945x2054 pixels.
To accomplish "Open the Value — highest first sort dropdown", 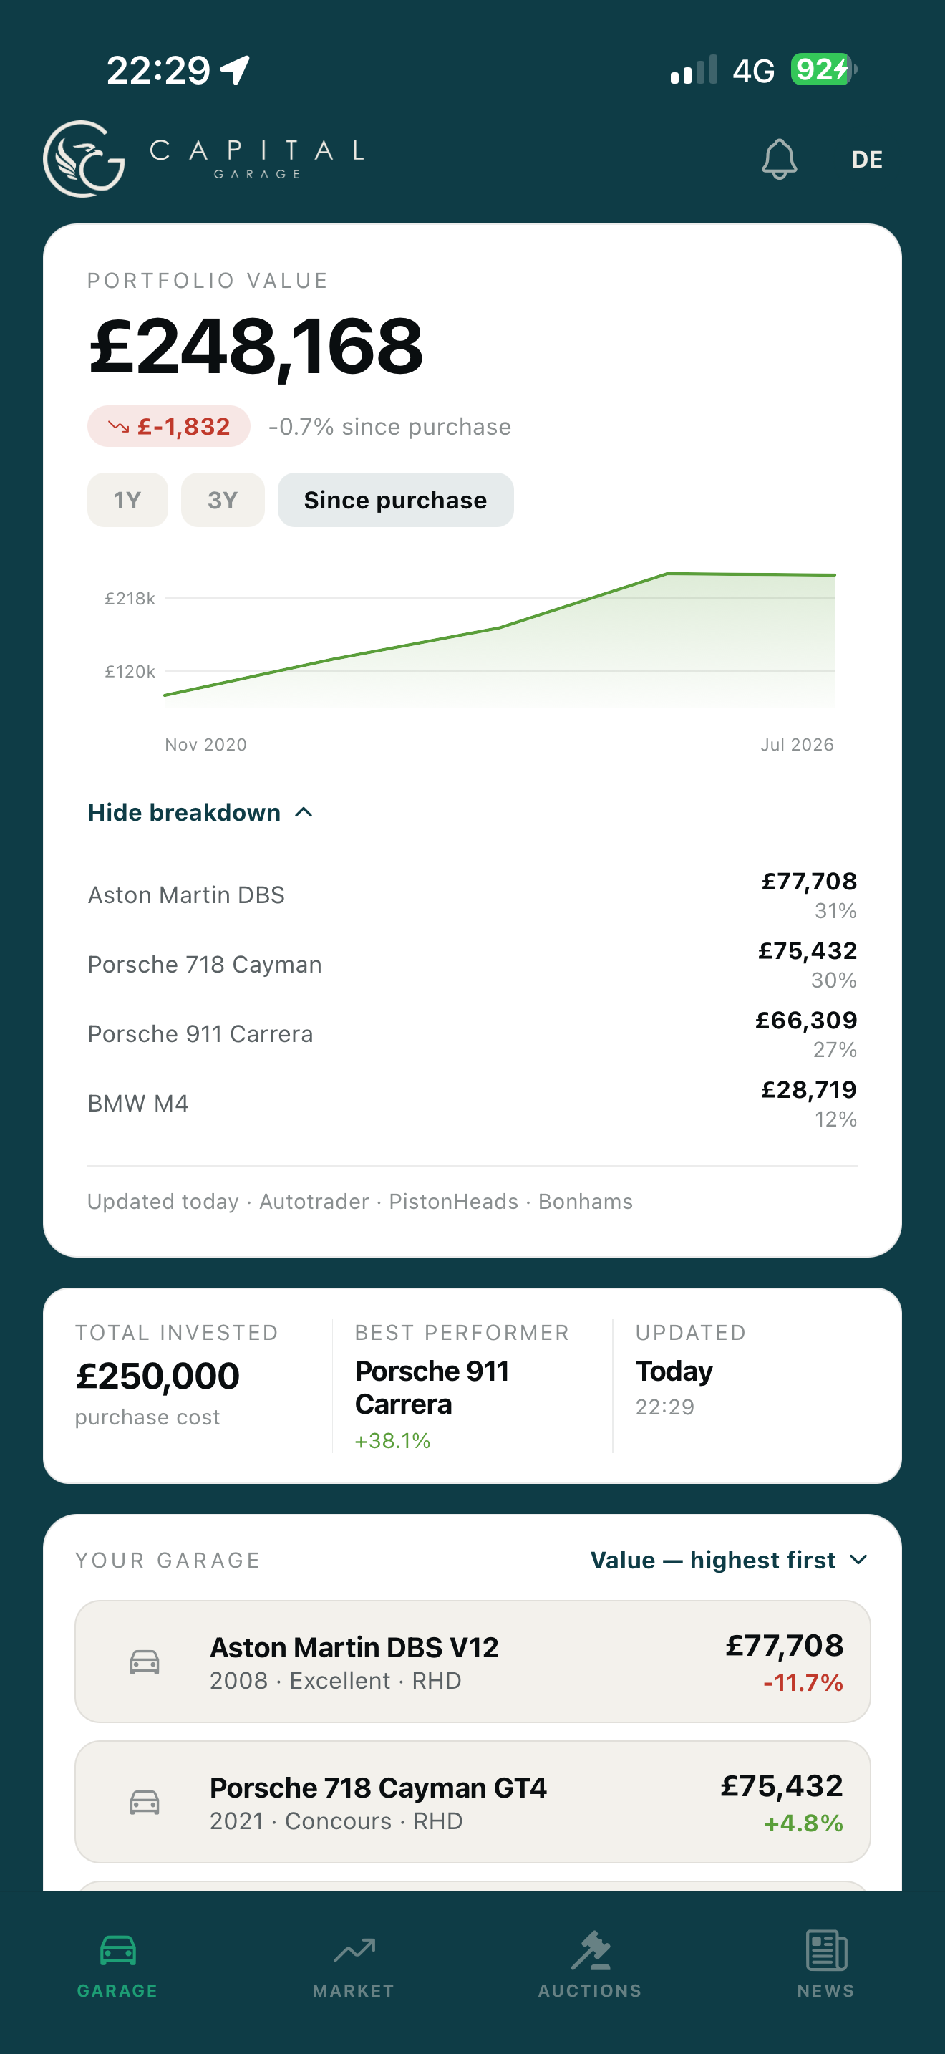I will (x=728, y=1560).
